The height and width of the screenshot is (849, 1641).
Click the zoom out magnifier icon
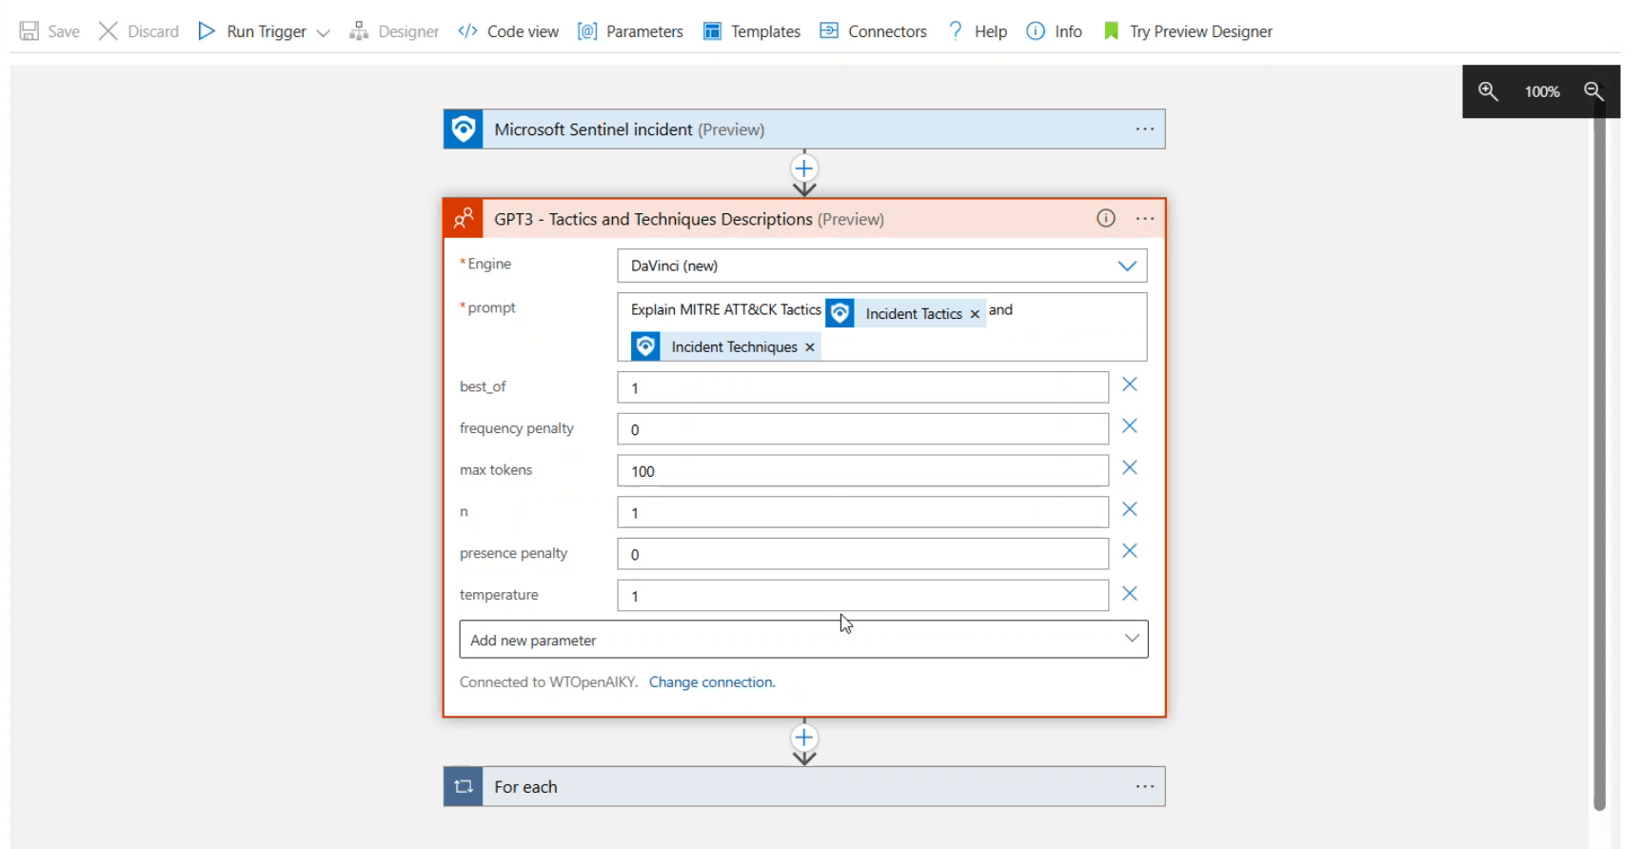[1593, 91]
